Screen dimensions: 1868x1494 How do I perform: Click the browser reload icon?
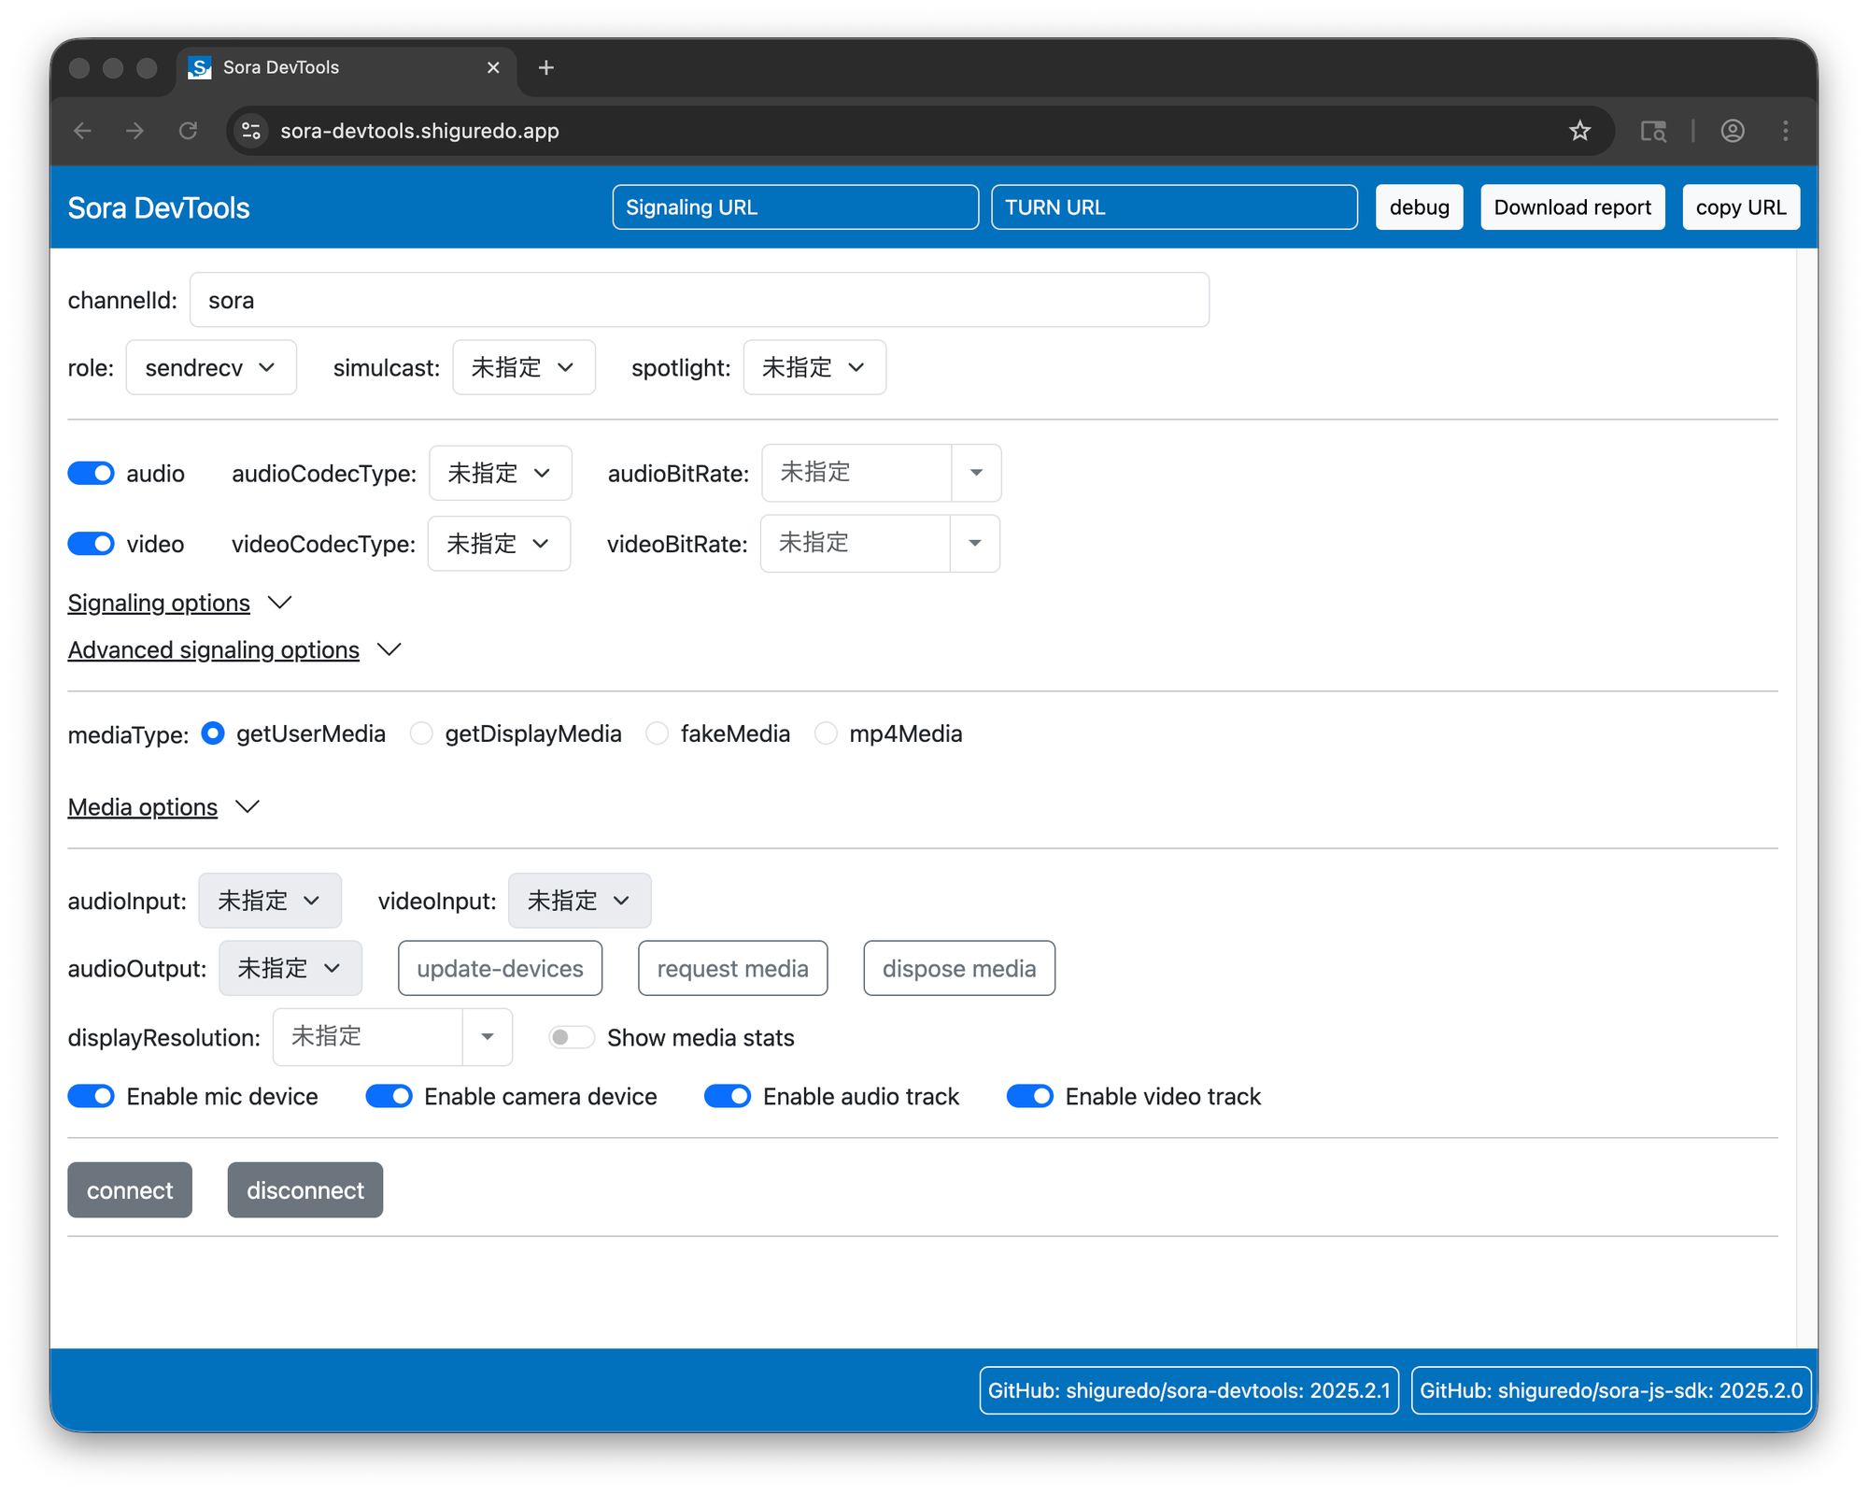pos(188,131)
